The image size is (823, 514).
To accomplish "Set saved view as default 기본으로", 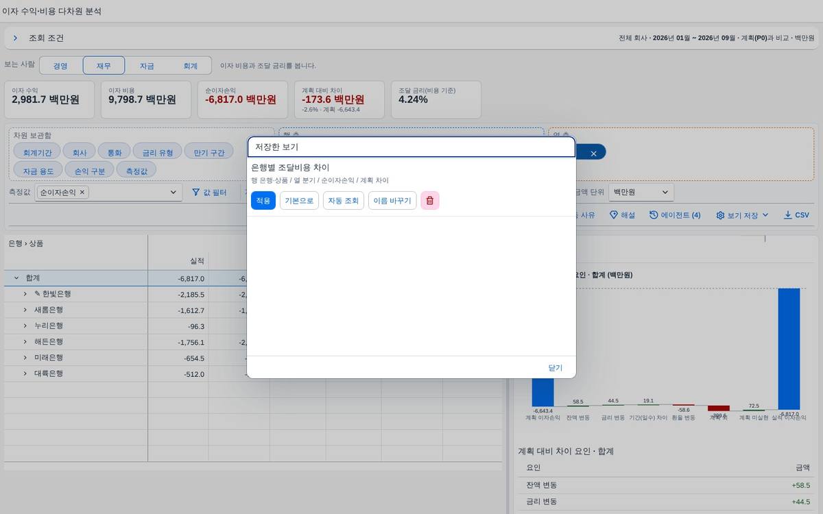I will click(x=299, y=201).
